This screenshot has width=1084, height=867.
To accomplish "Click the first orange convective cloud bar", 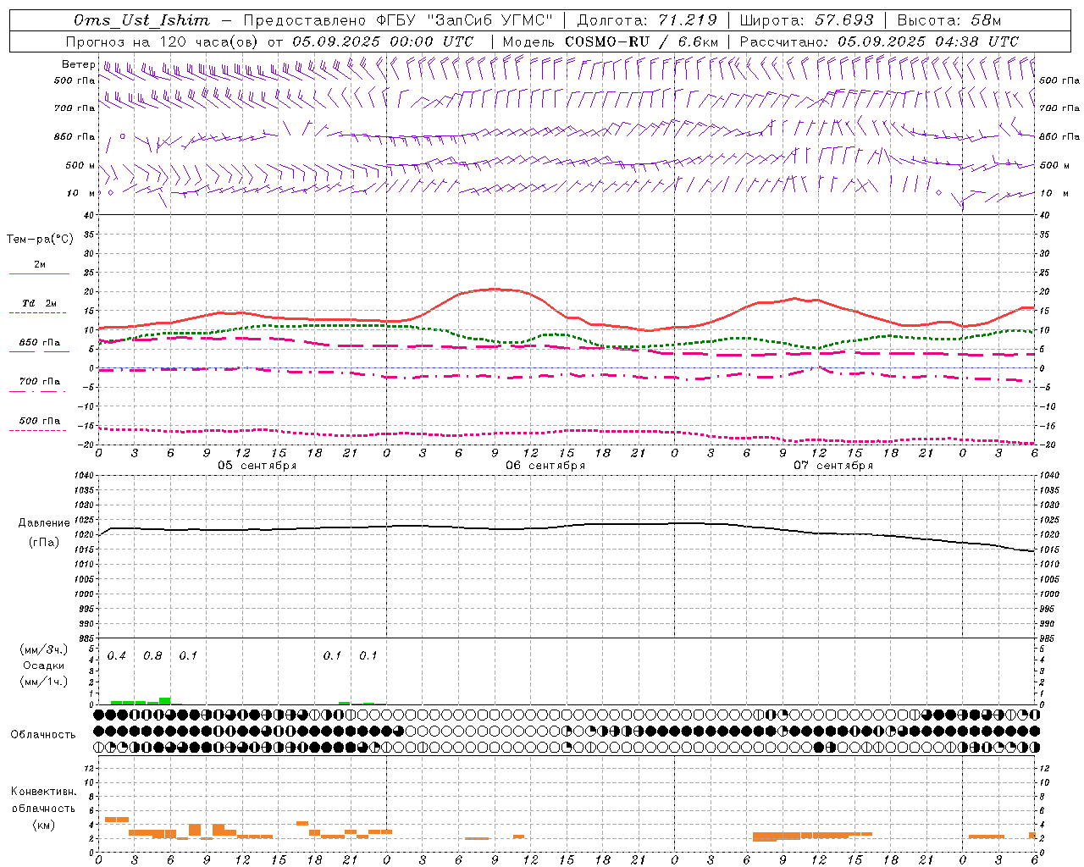I will [x=116, y=819].
